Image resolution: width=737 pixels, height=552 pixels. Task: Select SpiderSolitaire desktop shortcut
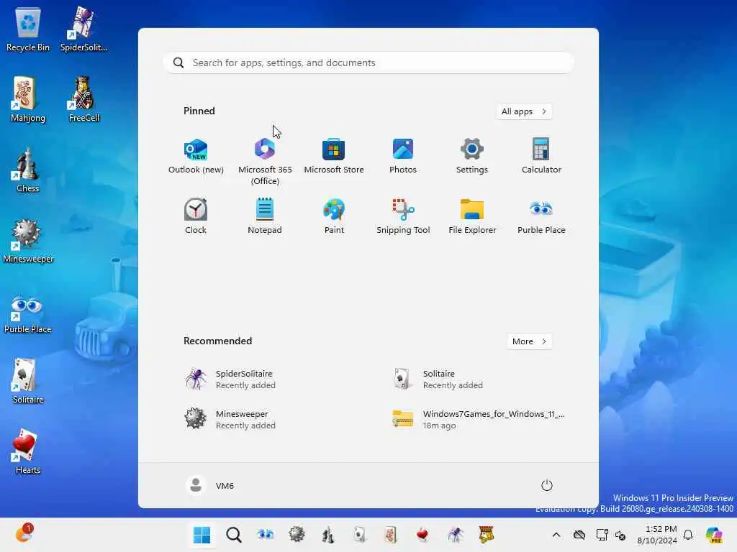pos(83,29)
